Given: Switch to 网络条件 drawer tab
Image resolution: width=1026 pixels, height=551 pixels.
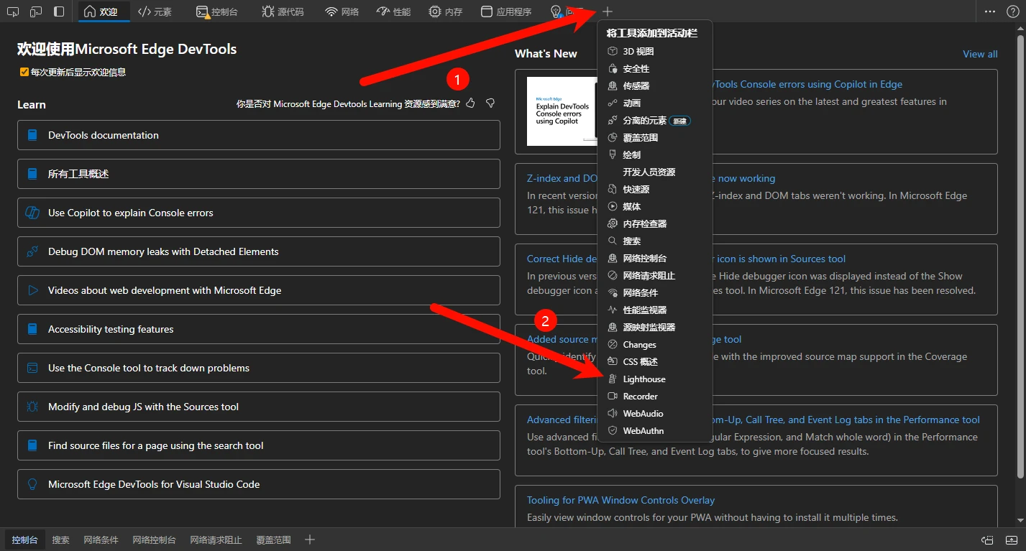Looking at the screenshot, I should (101, 540).
